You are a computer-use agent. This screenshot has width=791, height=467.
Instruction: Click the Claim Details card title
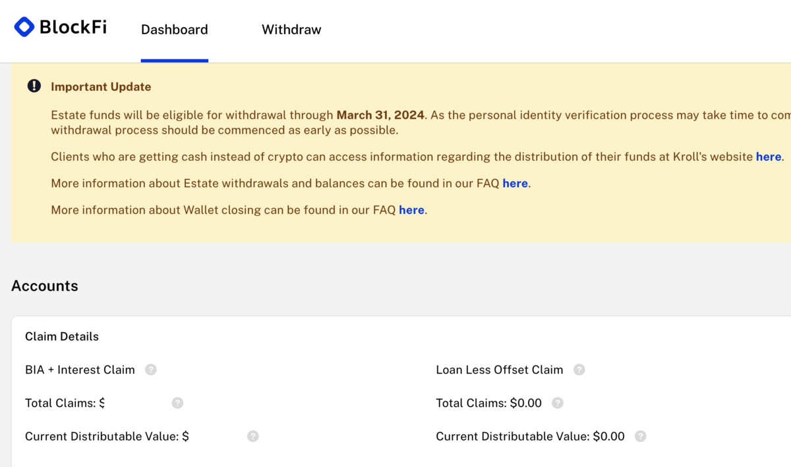point(62,337)
